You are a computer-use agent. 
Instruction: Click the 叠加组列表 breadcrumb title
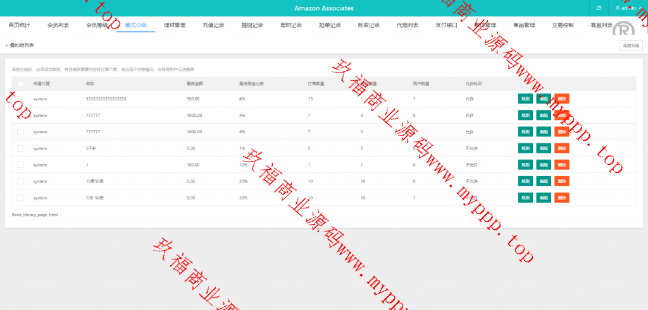click(22, 45)
